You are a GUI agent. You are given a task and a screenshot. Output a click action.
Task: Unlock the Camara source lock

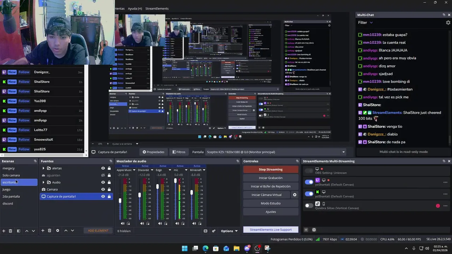tap(109, 189)
